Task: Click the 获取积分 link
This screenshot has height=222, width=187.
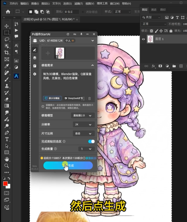Action: click(x=91, y=158)
